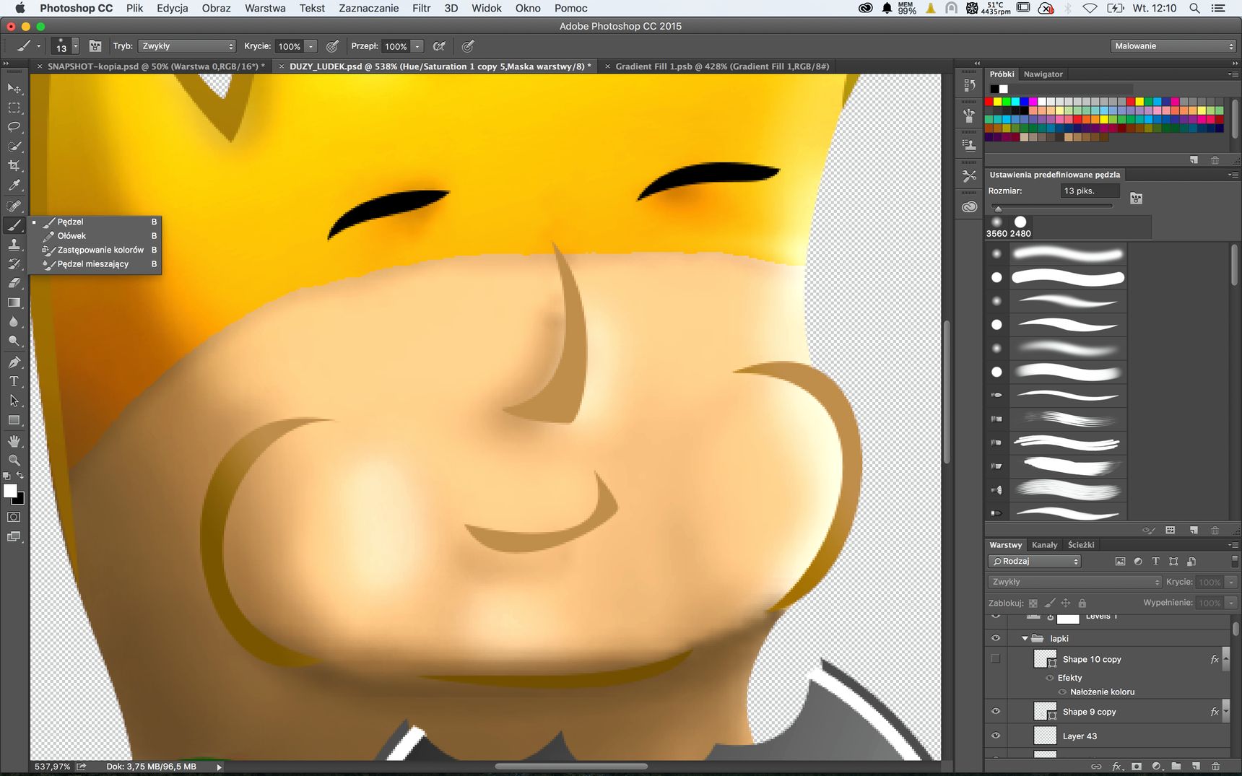Open Przepł flow dropdown arrow
1242x776 pixels.
click(417, 46)
